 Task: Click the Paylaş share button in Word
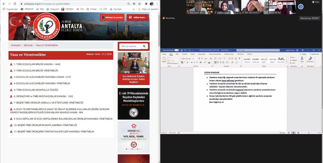click(303, 54)
